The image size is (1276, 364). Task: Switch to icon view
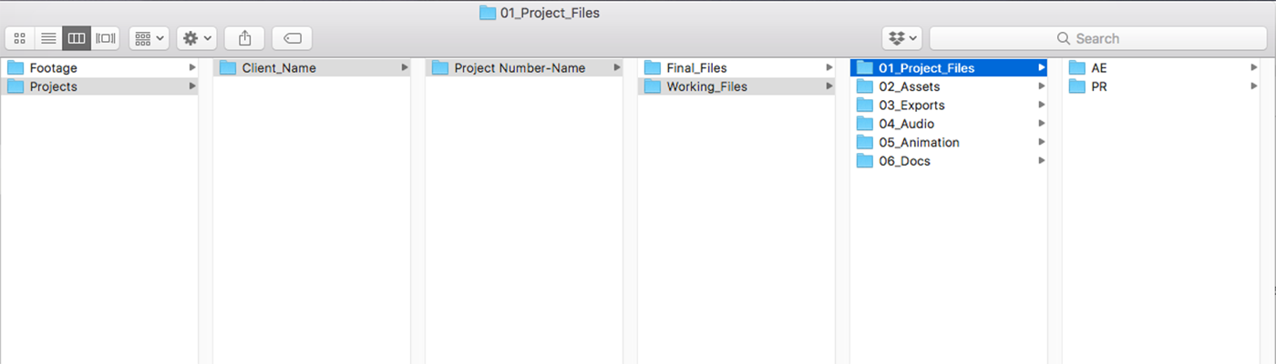click(x=19, y=38)
